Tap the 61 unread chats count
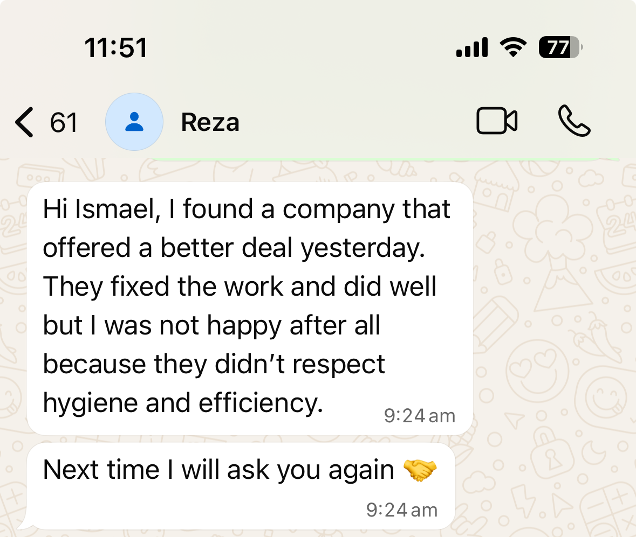This screenshot has width=636, height=537. pos(64,123)
